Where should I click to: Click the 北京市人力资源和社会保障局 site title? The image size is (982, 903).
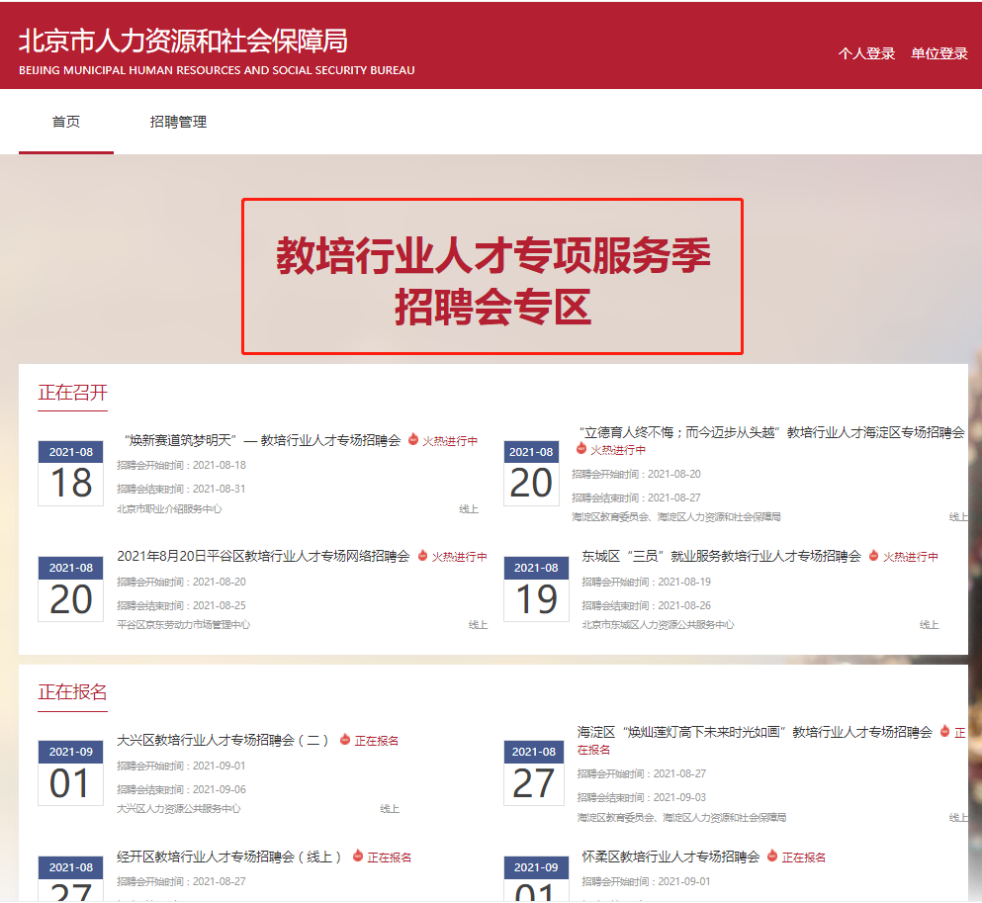pos(183,41)
